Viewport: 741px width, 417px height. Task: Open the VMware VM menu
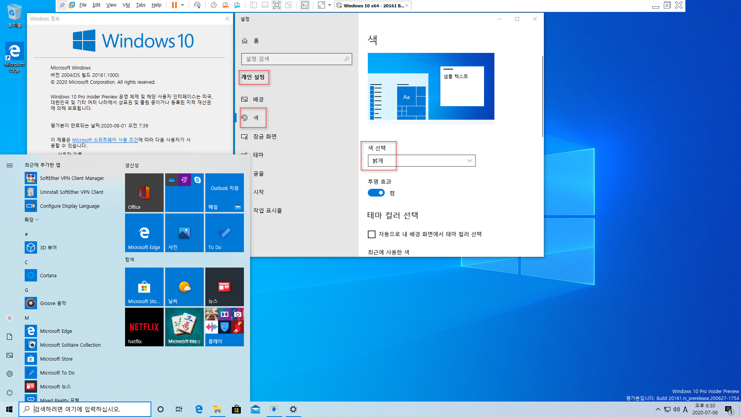126,5
